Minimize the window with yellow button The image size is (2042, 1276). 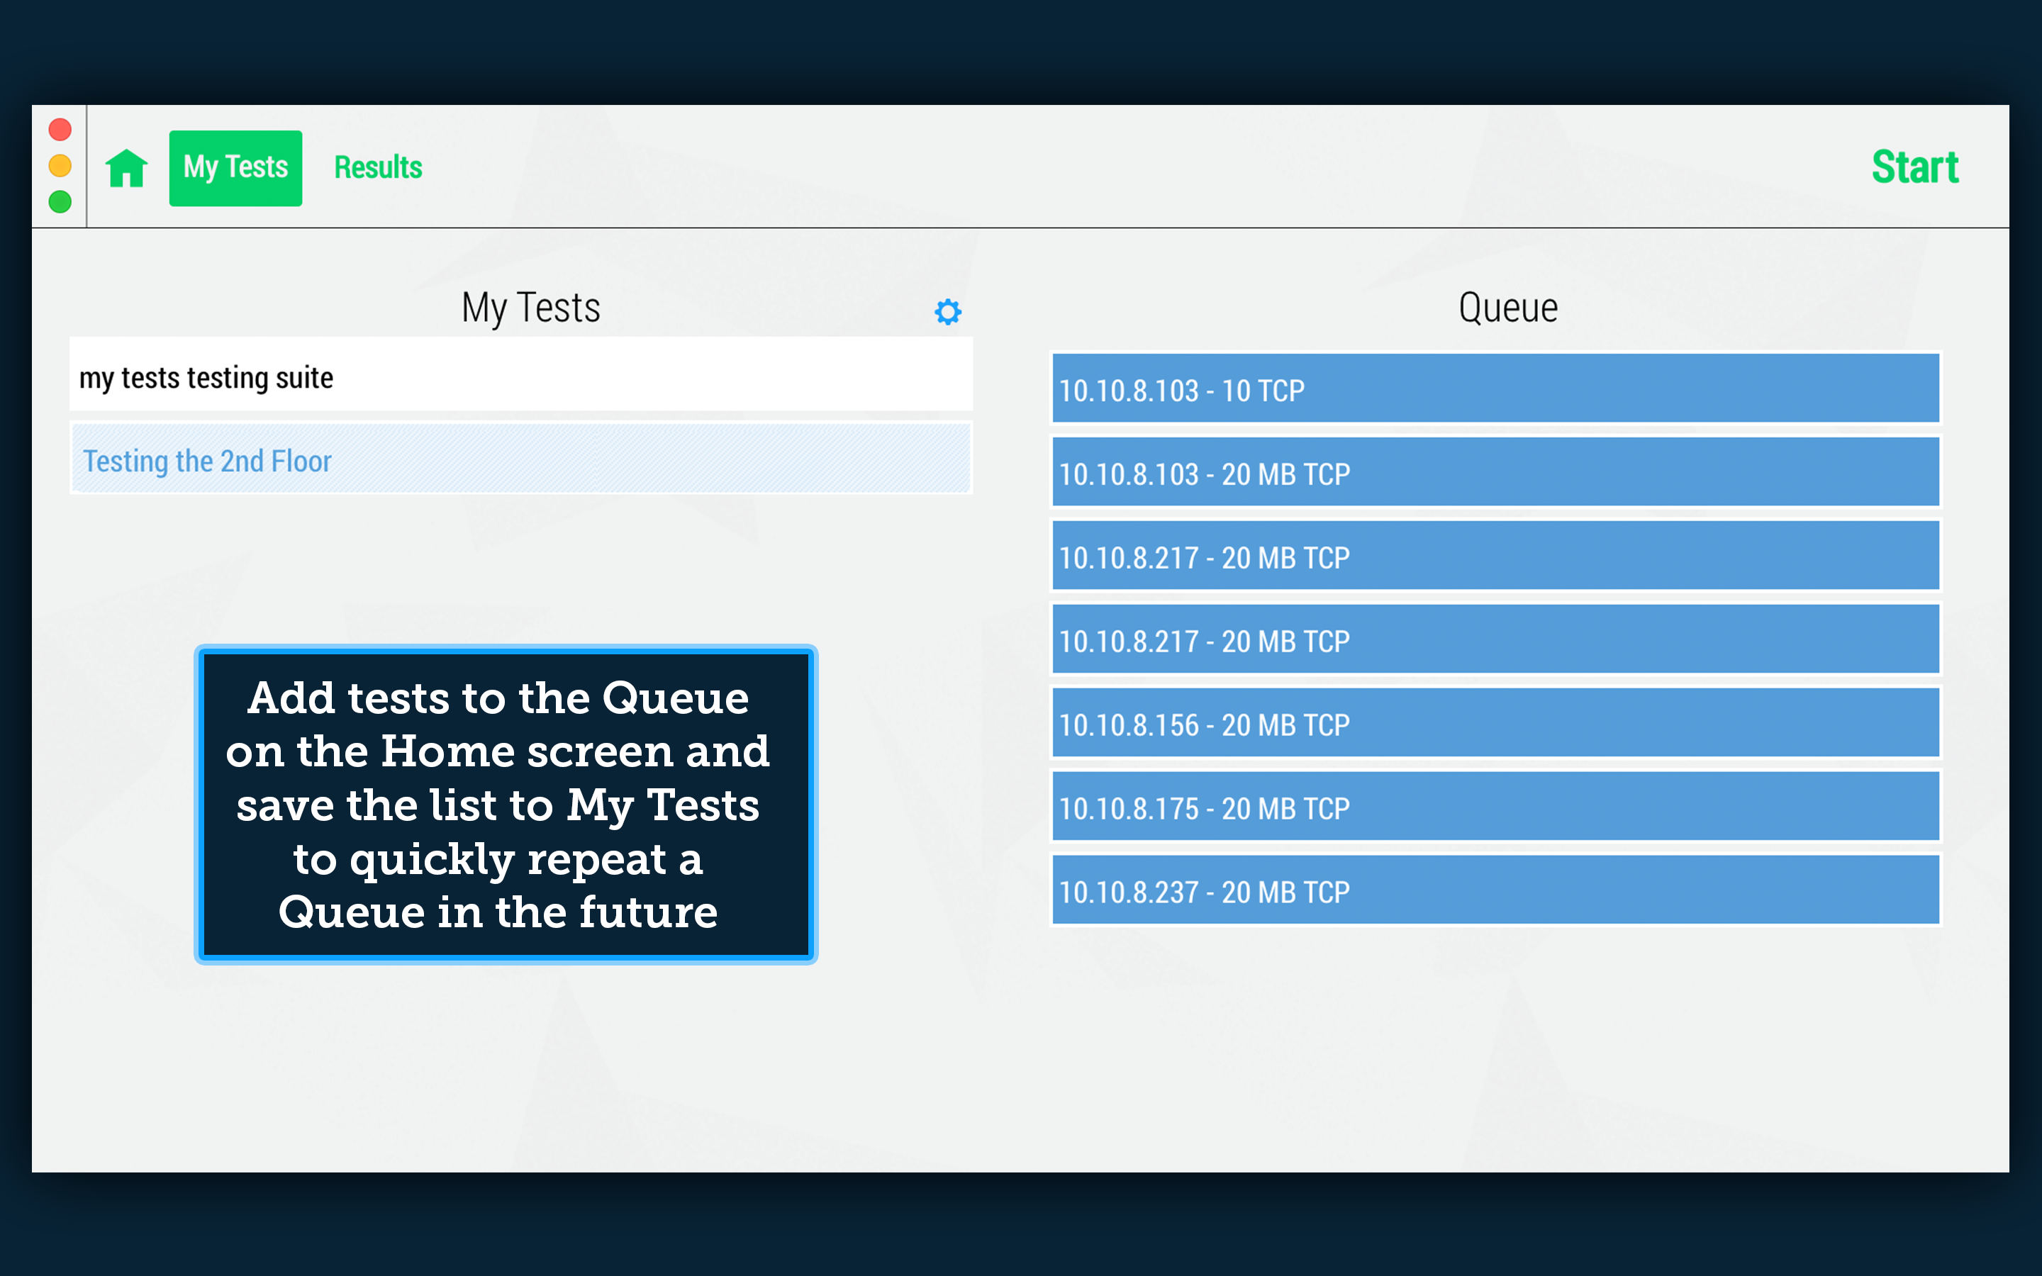click(60, 167)
